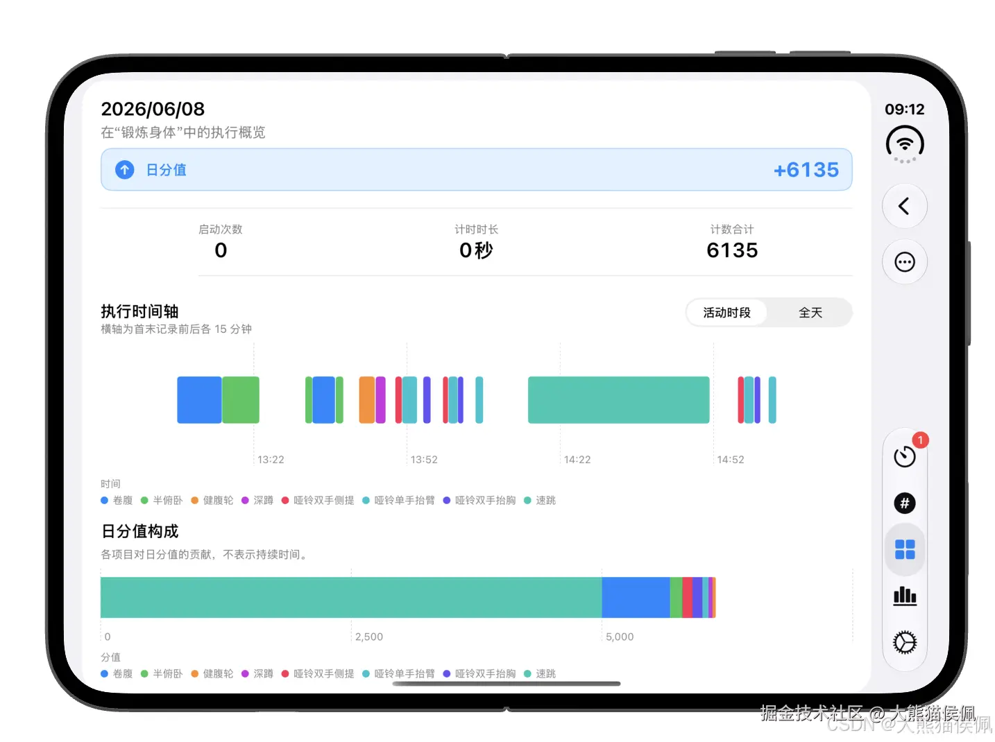Open the more options ellipsis button
This screenshot has width=995, height=742.
904,262
